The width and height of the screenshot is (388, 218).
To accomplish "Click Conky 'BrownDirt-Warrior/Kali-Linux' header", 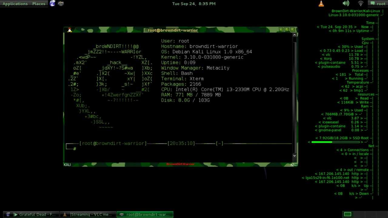I will point(356,11).
